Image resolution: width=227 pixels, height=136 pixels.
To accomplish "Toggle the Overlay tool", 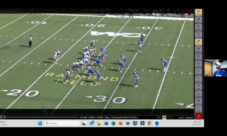I will point(198,12).
